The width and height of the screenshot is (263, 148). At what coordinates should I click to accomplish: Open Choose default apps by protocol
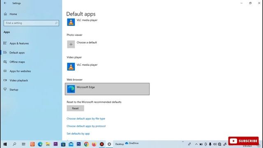86,126
